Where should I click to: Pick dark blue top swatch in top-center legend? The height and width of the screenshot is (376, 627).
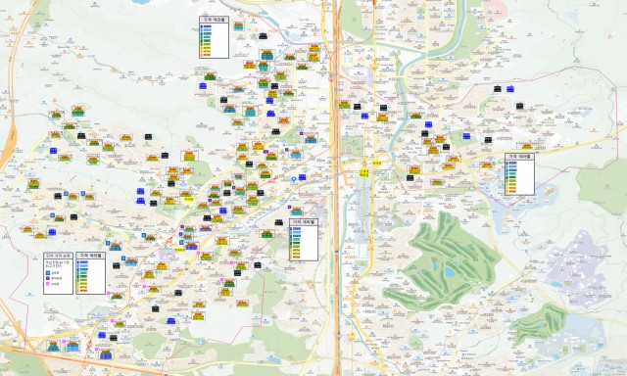[207, 26]
